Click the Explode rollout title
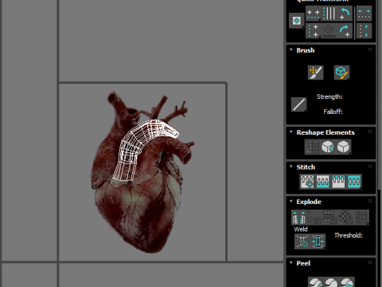 click(x=309, y=202)
